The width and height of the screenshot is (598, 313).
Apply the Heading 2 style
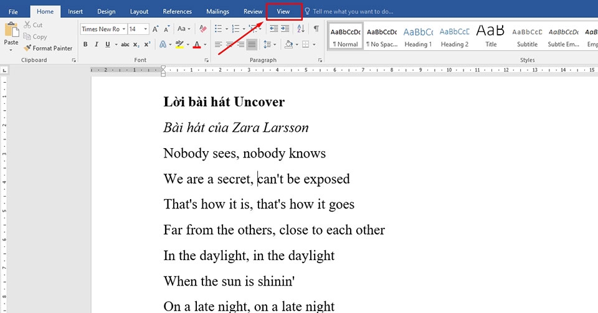[454, 36]
